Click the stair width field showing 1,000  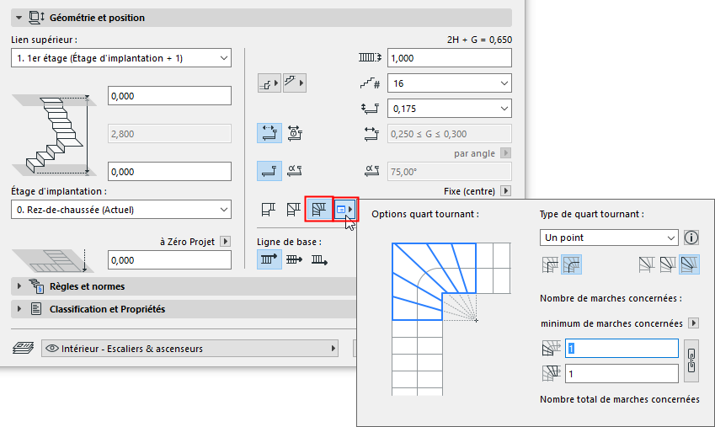[x=449, y=58]
